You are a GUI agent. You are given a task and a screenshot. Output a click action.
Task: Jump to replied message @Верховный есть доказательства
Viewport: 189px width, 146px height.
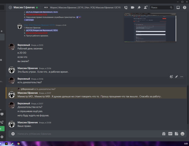pos(38,89)
